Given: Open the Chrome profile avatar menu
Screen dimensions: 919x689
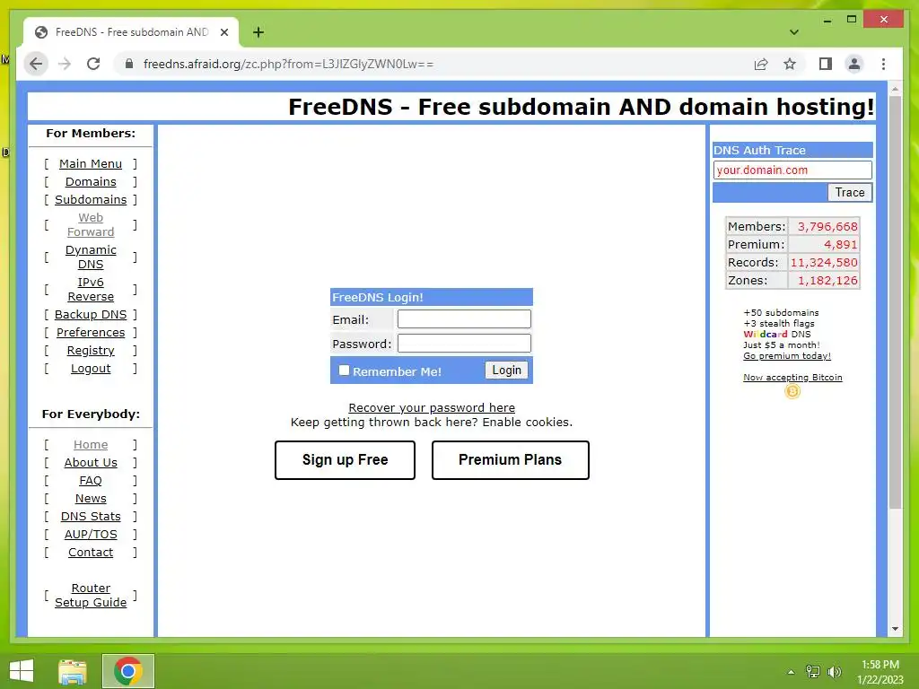Looking at the screenshot, I should pos(854,64).
